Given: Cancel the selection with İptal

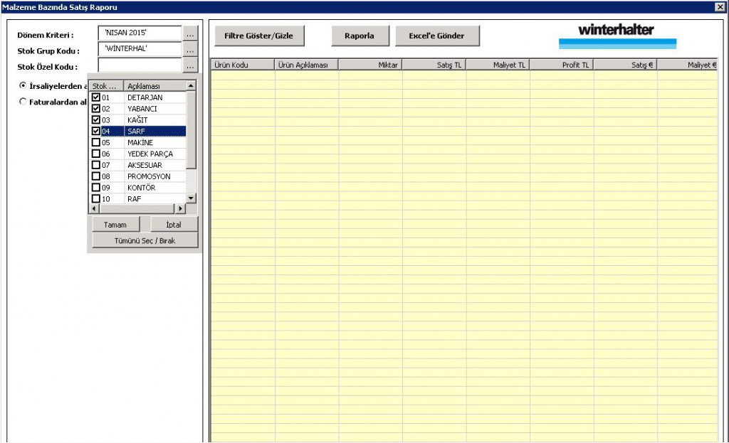Looking at the screenshot, I should pos(174,225).
